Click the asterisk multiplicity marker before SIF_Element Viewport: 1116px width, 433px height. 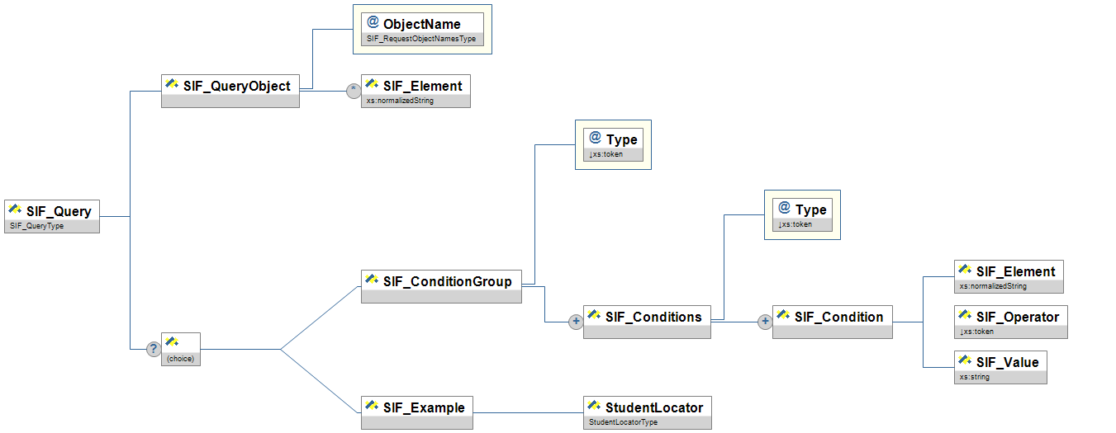pyautogui.click(x=354, y=92)
